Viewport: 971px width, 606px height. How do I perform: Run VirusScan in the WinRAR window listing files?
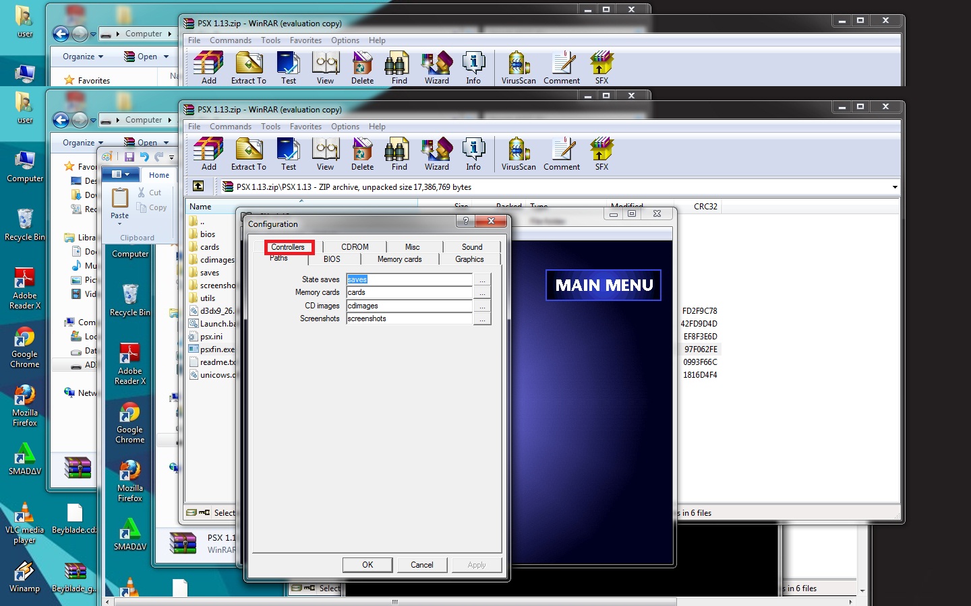point(519,154)
